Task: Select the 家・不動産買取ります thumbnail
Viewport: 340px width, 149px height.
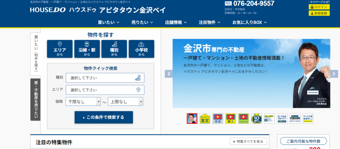Action: (282, 118)
